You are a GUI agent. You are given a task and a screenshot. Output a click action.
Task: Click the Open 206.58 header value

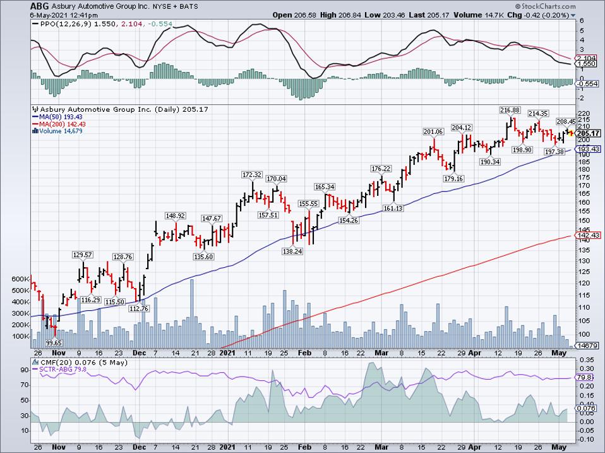click(294, 15)
